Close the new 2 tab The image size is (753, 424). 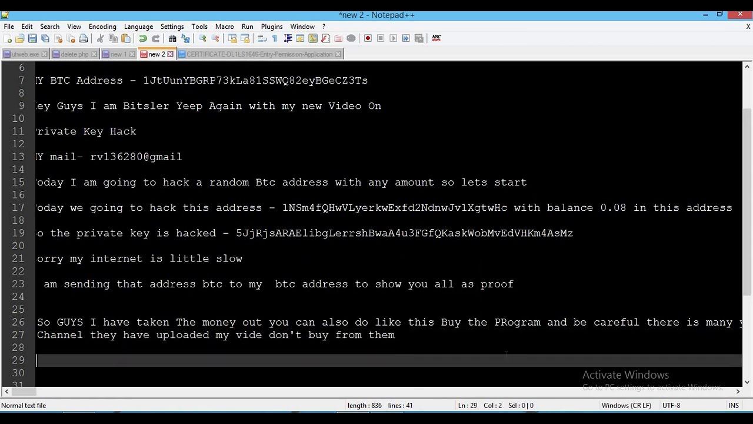[171, 54]
